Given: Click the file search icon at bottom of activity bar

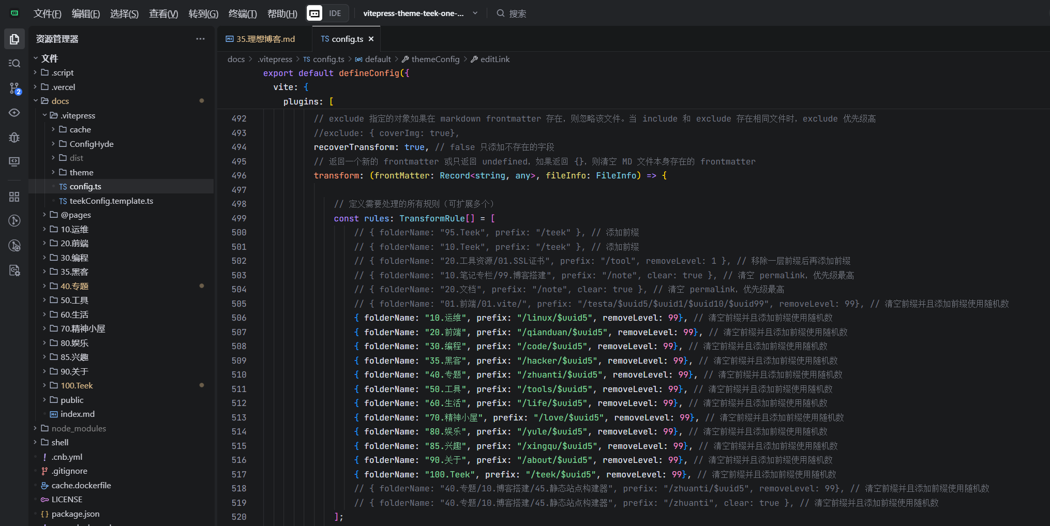Looking at the screenshot, I should click(x=14, y=270).
